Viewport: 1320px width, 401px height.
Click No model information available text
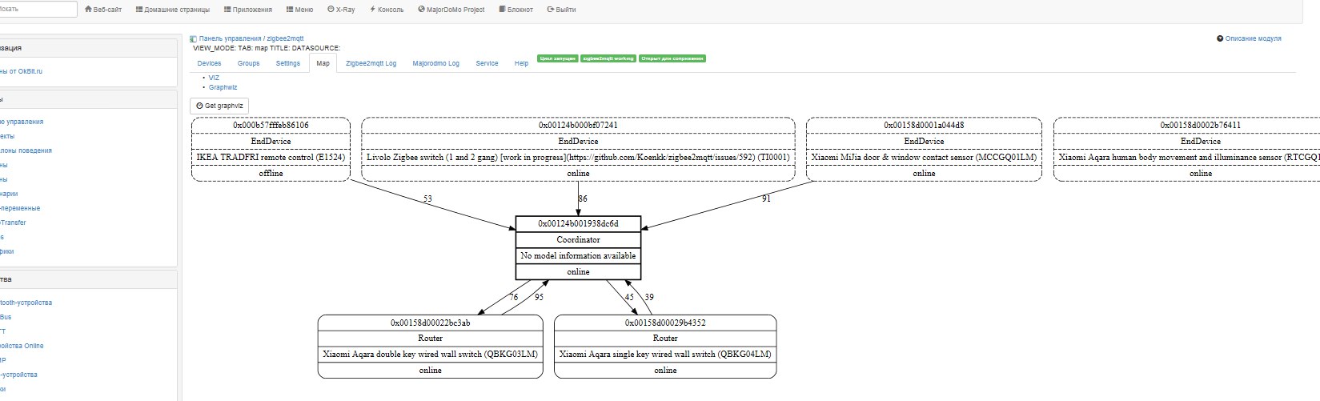click(578, 255)
